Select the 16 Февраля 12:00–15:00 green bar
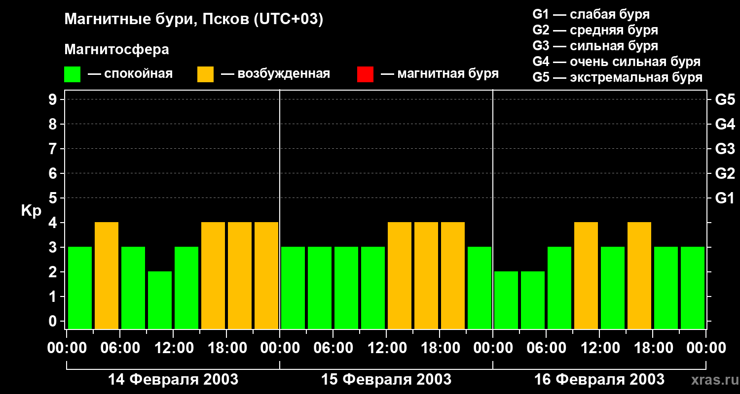The image size is (740, 394). [x=613, y=288]
